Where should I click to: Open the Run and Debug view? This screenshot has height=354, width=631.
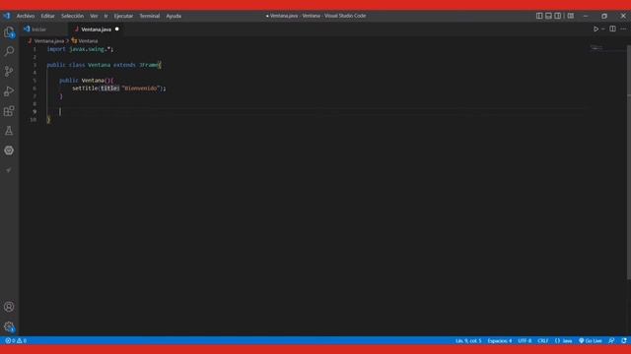(x=9, y=91)
